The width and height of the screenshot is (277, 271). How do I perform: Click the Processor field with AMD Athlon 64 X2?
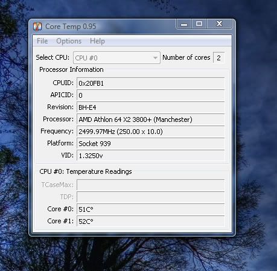150,120
